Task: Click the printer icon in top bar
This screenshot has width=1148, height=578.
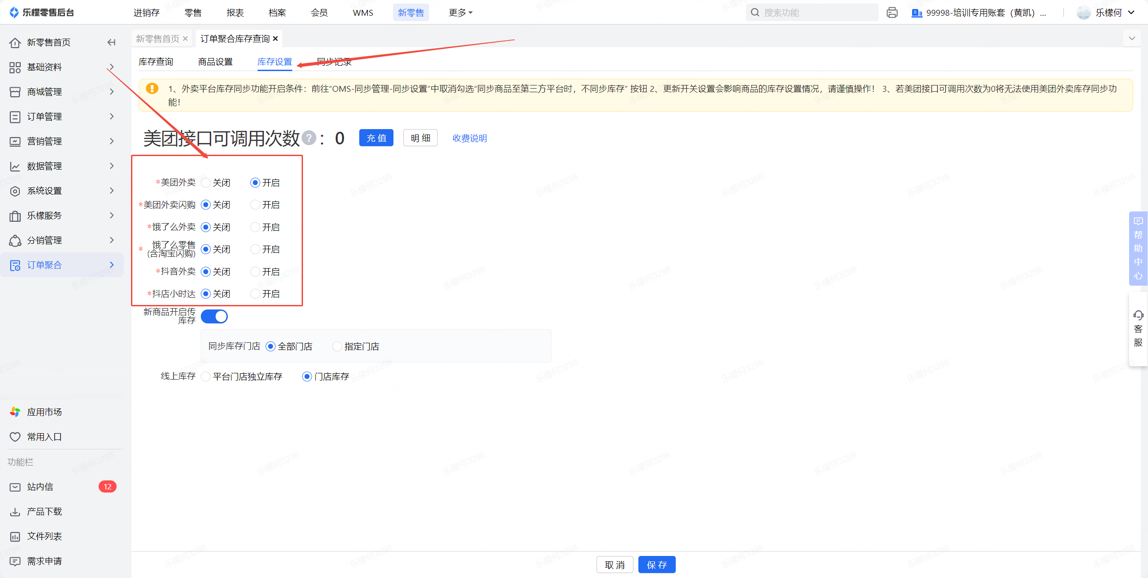Action: point(892,13)
